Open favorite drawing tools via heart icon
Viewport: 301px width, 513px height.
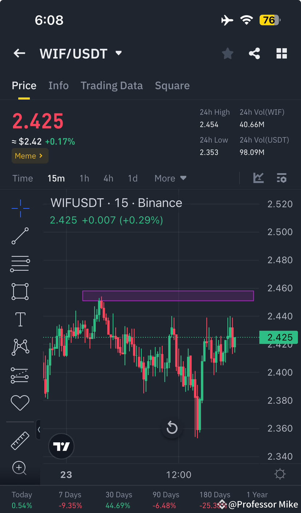pyautogui.click(x=20, y=403)
